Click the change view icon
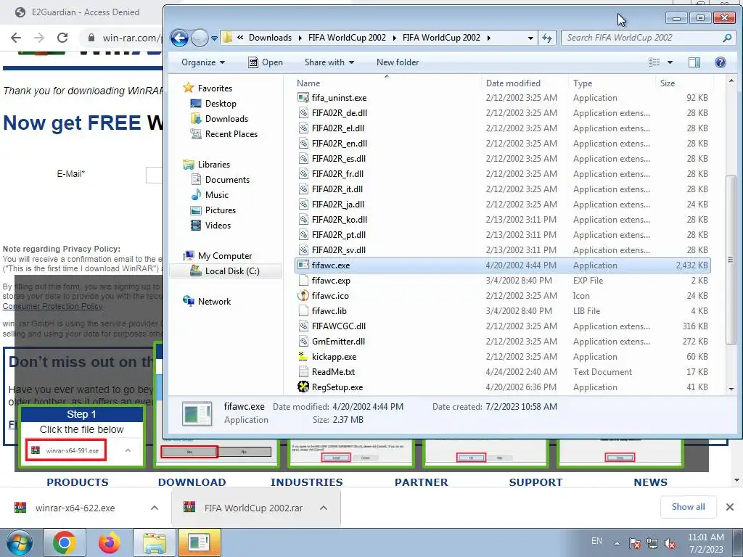 (x=654, y=62)
